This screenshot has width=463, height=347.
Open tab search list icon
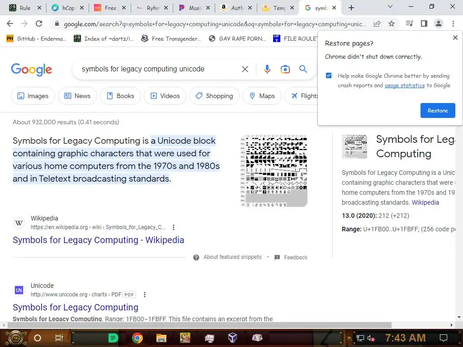(410, 23)
